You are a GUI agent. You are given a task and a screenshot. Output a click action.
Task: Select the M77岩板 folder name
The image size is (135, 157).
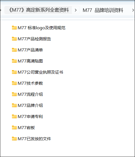(26, 128)
